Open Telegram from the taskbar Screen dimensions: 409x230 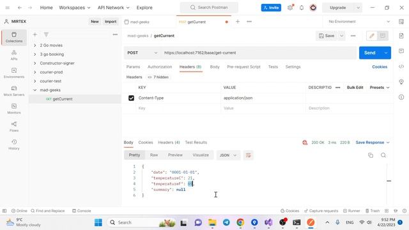[226, 222]
